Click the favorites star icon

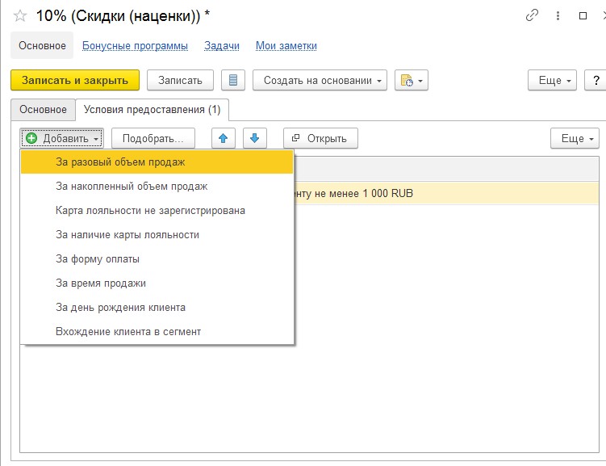[x=20, y=15]
